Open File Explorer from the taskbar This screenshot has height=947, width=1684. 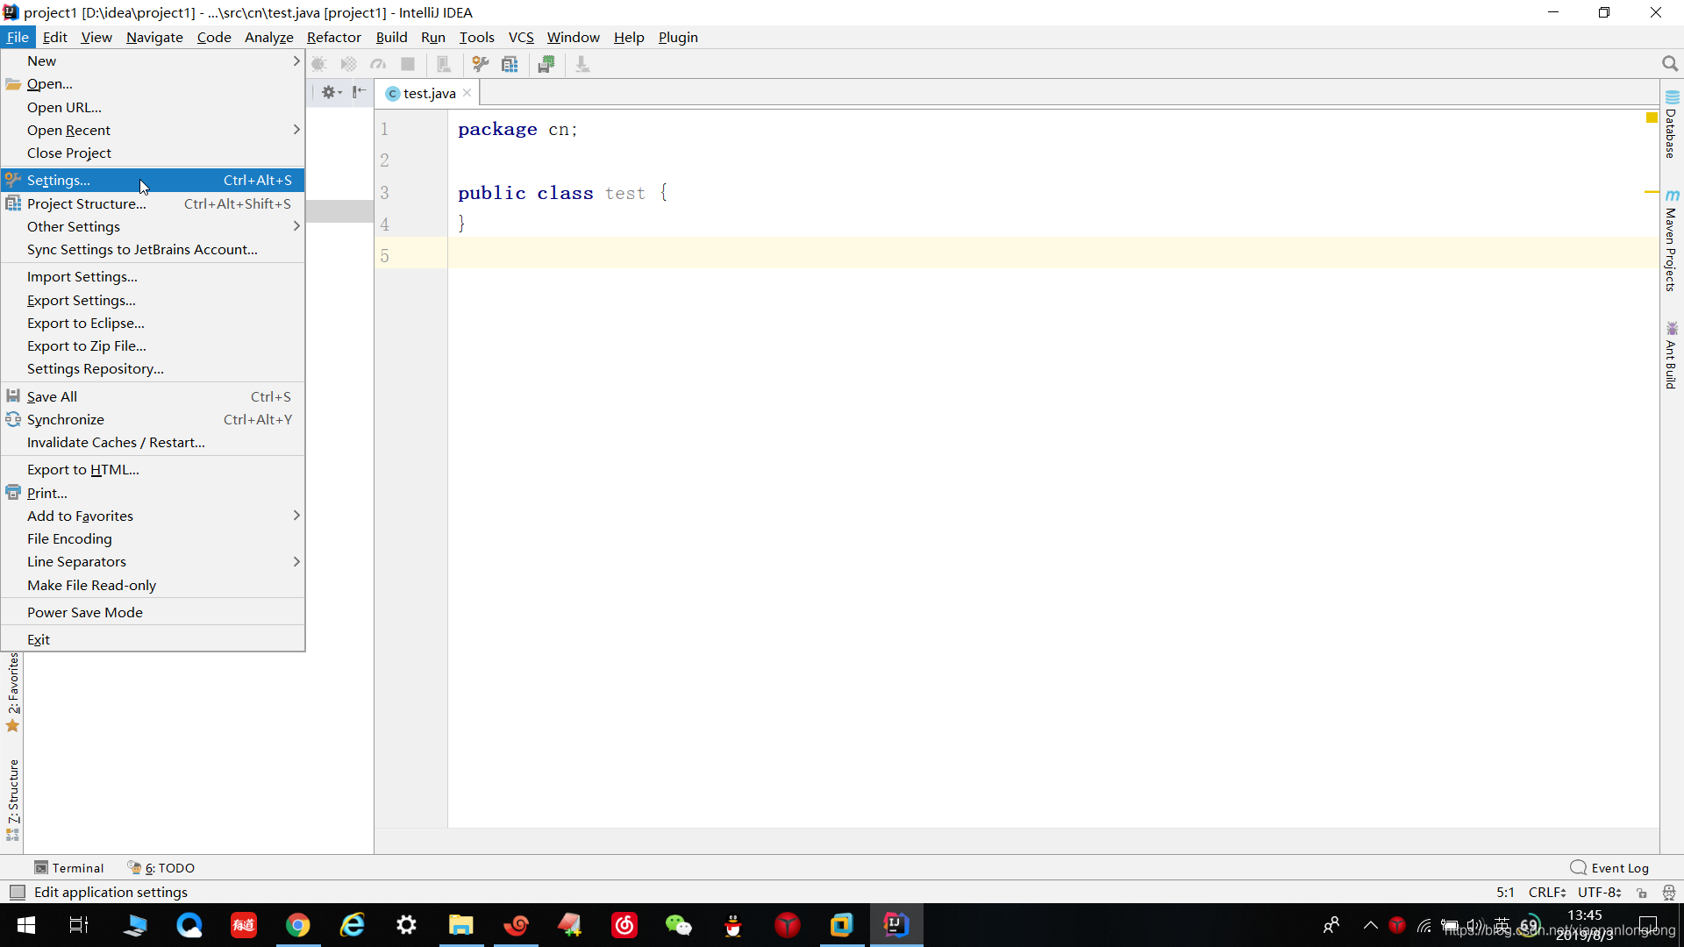[461, 925]
